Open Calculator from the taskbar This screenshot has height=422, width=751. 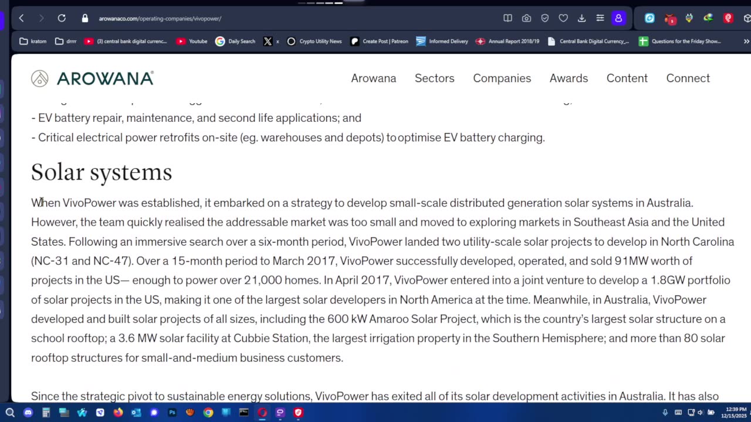tap(46, 413)
